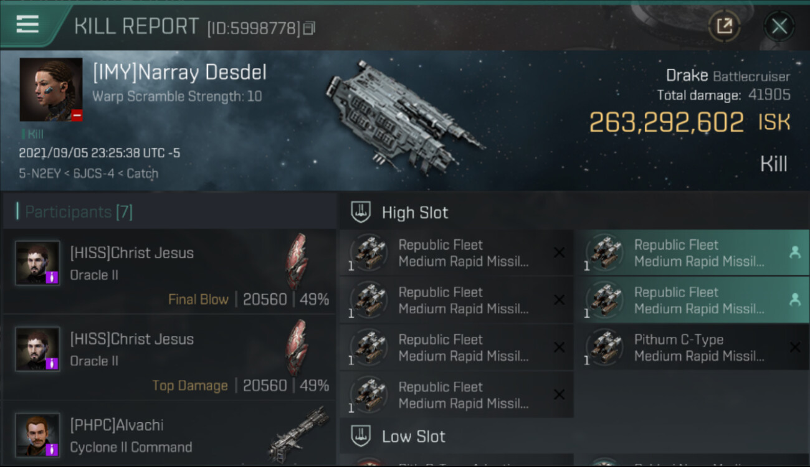Click the Oracle II ship icon on Final Blow row
The image size is (810, 467).
(297, 262)
